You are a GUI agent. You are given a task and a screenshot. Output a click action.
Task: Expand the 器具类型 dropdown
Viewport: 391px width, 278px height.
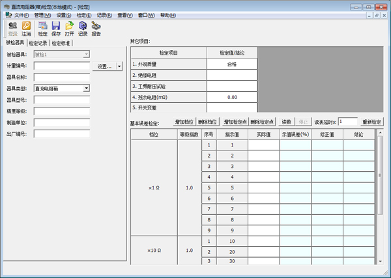(87, 89)
